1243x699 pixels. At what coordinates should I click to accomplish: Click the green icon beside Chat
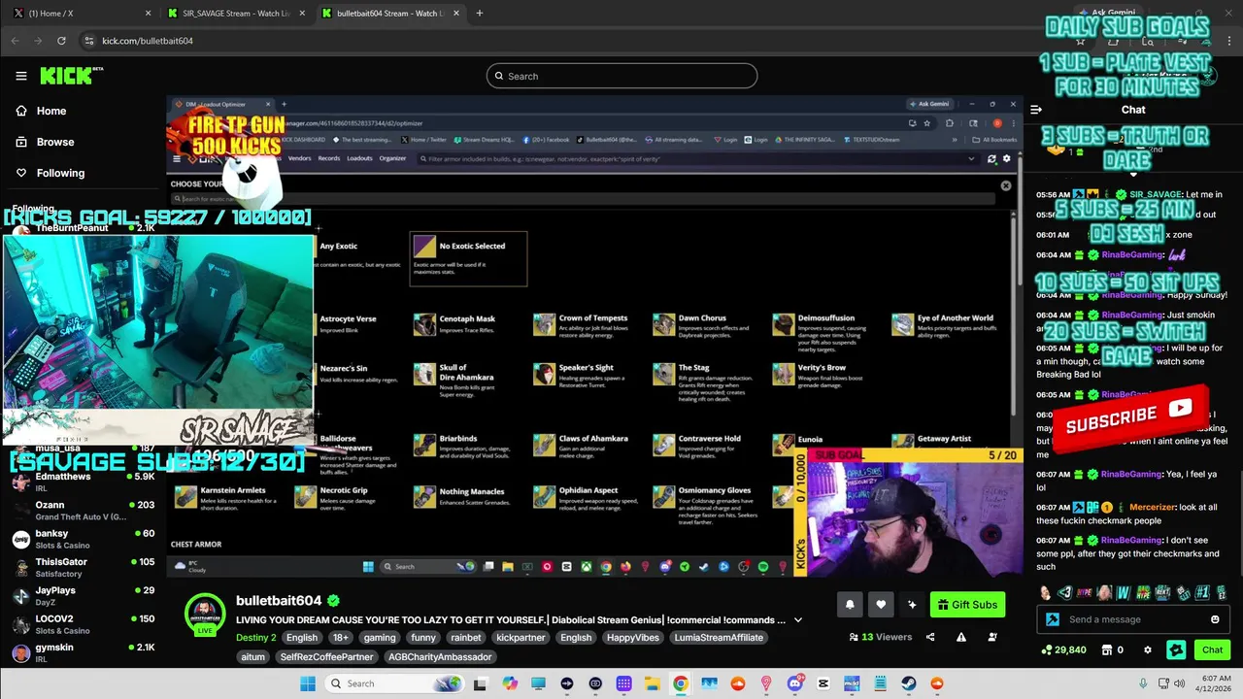pyautogui.click(x=1176, y=649)
